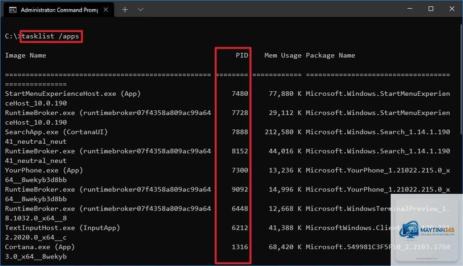Click YourPhone.exe (App) entry

click(44, 170)
